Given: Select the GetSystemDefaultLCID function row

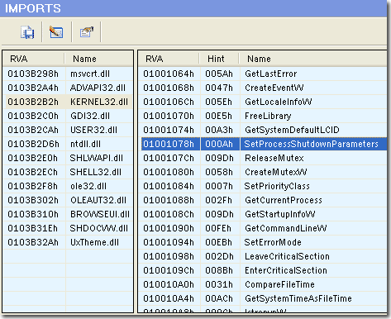Looking at the screenshot, I should click(x=263, y=130).
